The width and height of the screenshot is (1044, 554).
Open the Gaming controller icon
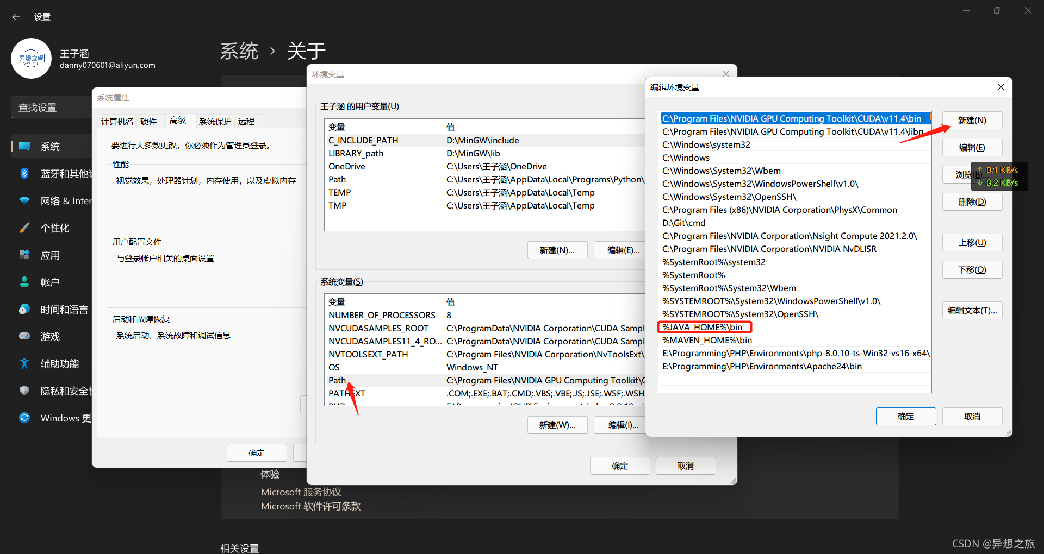coord(24,336)
